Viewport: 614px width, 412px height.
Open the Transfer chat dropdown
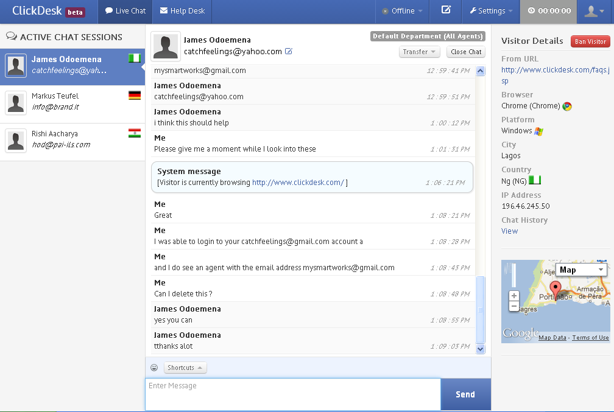[x=420, y=52]
